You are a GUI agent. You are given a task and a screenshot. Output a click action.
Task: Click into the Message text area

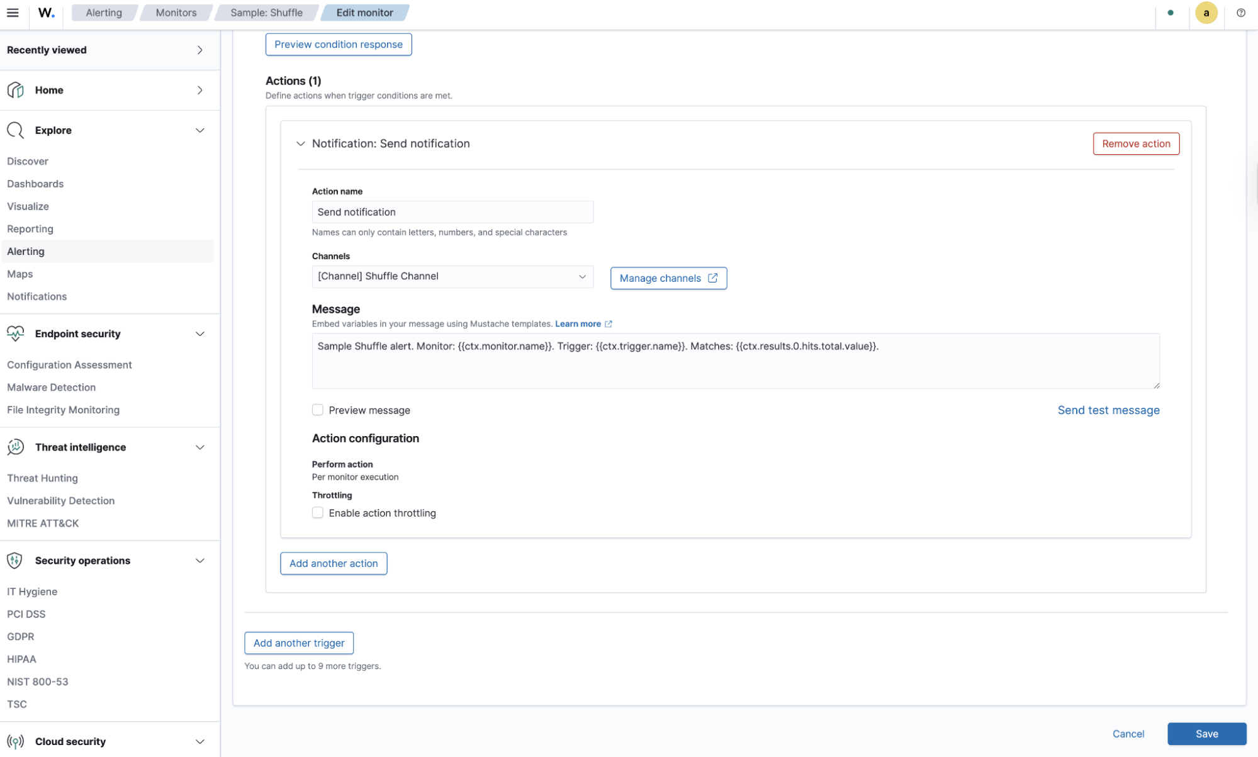pos(735,361)
